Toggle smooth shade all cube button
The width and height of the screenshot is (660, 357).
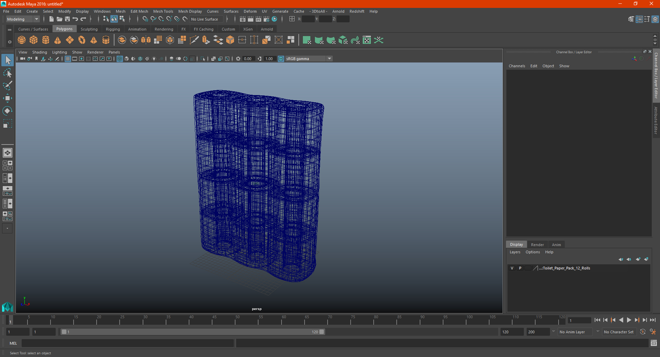[x=126, y=59]
